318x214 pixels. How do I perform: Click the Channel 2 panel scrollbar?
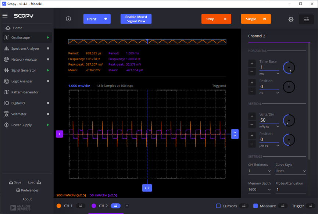(x=309, y=101)
